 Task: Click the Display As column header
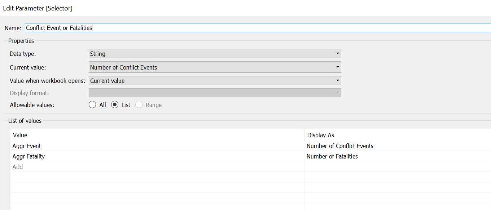pos(320,135)
